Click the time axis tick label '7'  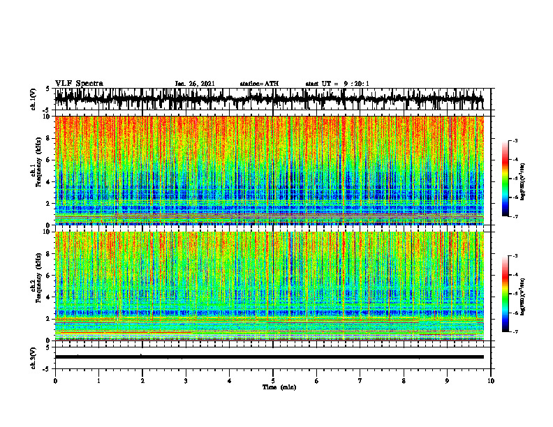click(x=360, y=381)
